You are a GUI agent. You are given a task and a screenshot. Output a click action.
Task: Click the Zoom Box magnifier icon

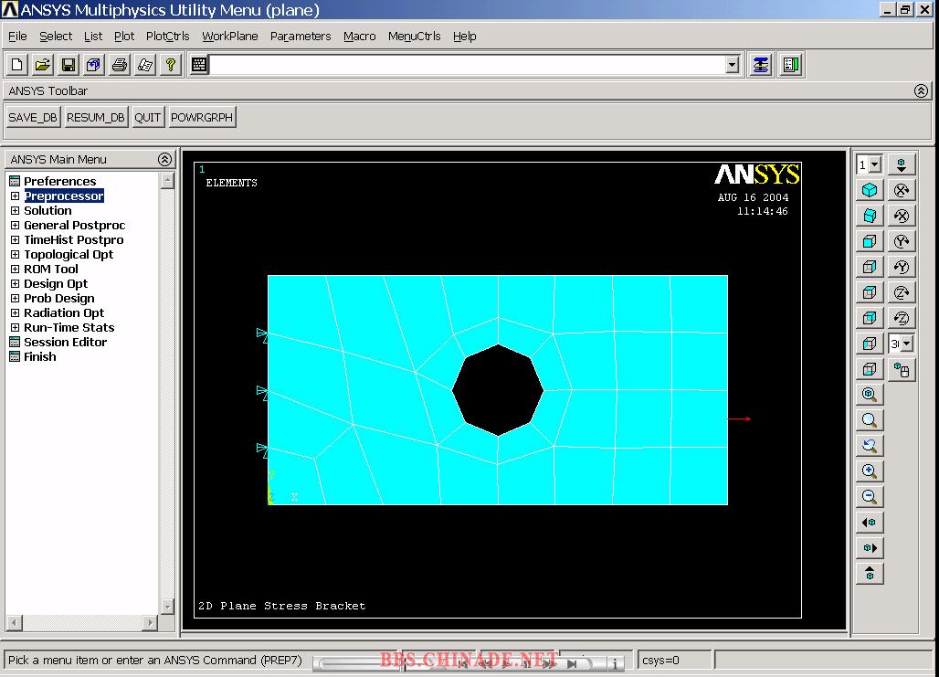tap(870, 420)
